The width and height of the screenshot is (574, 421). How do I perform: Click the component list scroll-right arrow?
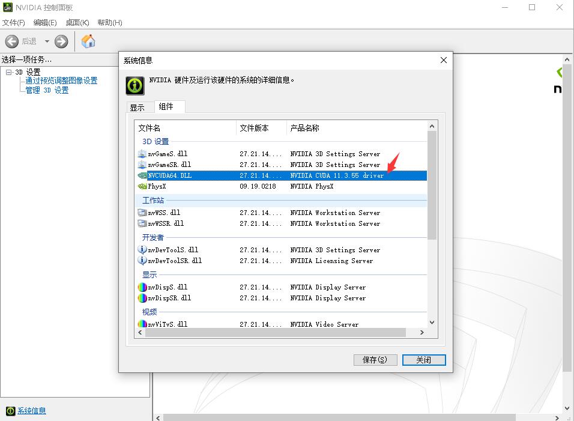(422, 332)
